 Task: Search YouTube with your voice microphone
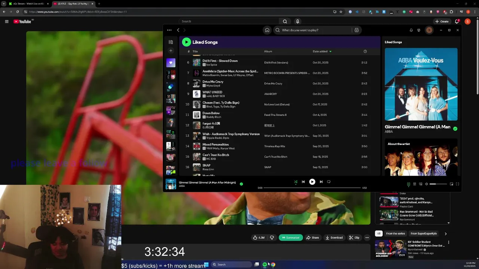click(298, 21)
